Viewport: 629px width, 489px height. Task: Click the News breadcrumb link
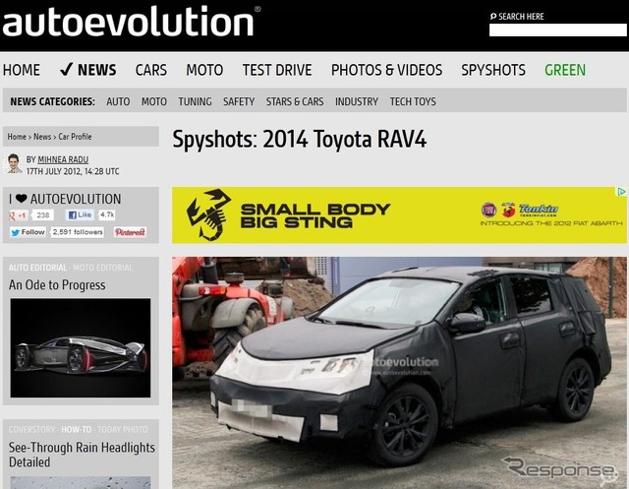[x=42, y=137]
